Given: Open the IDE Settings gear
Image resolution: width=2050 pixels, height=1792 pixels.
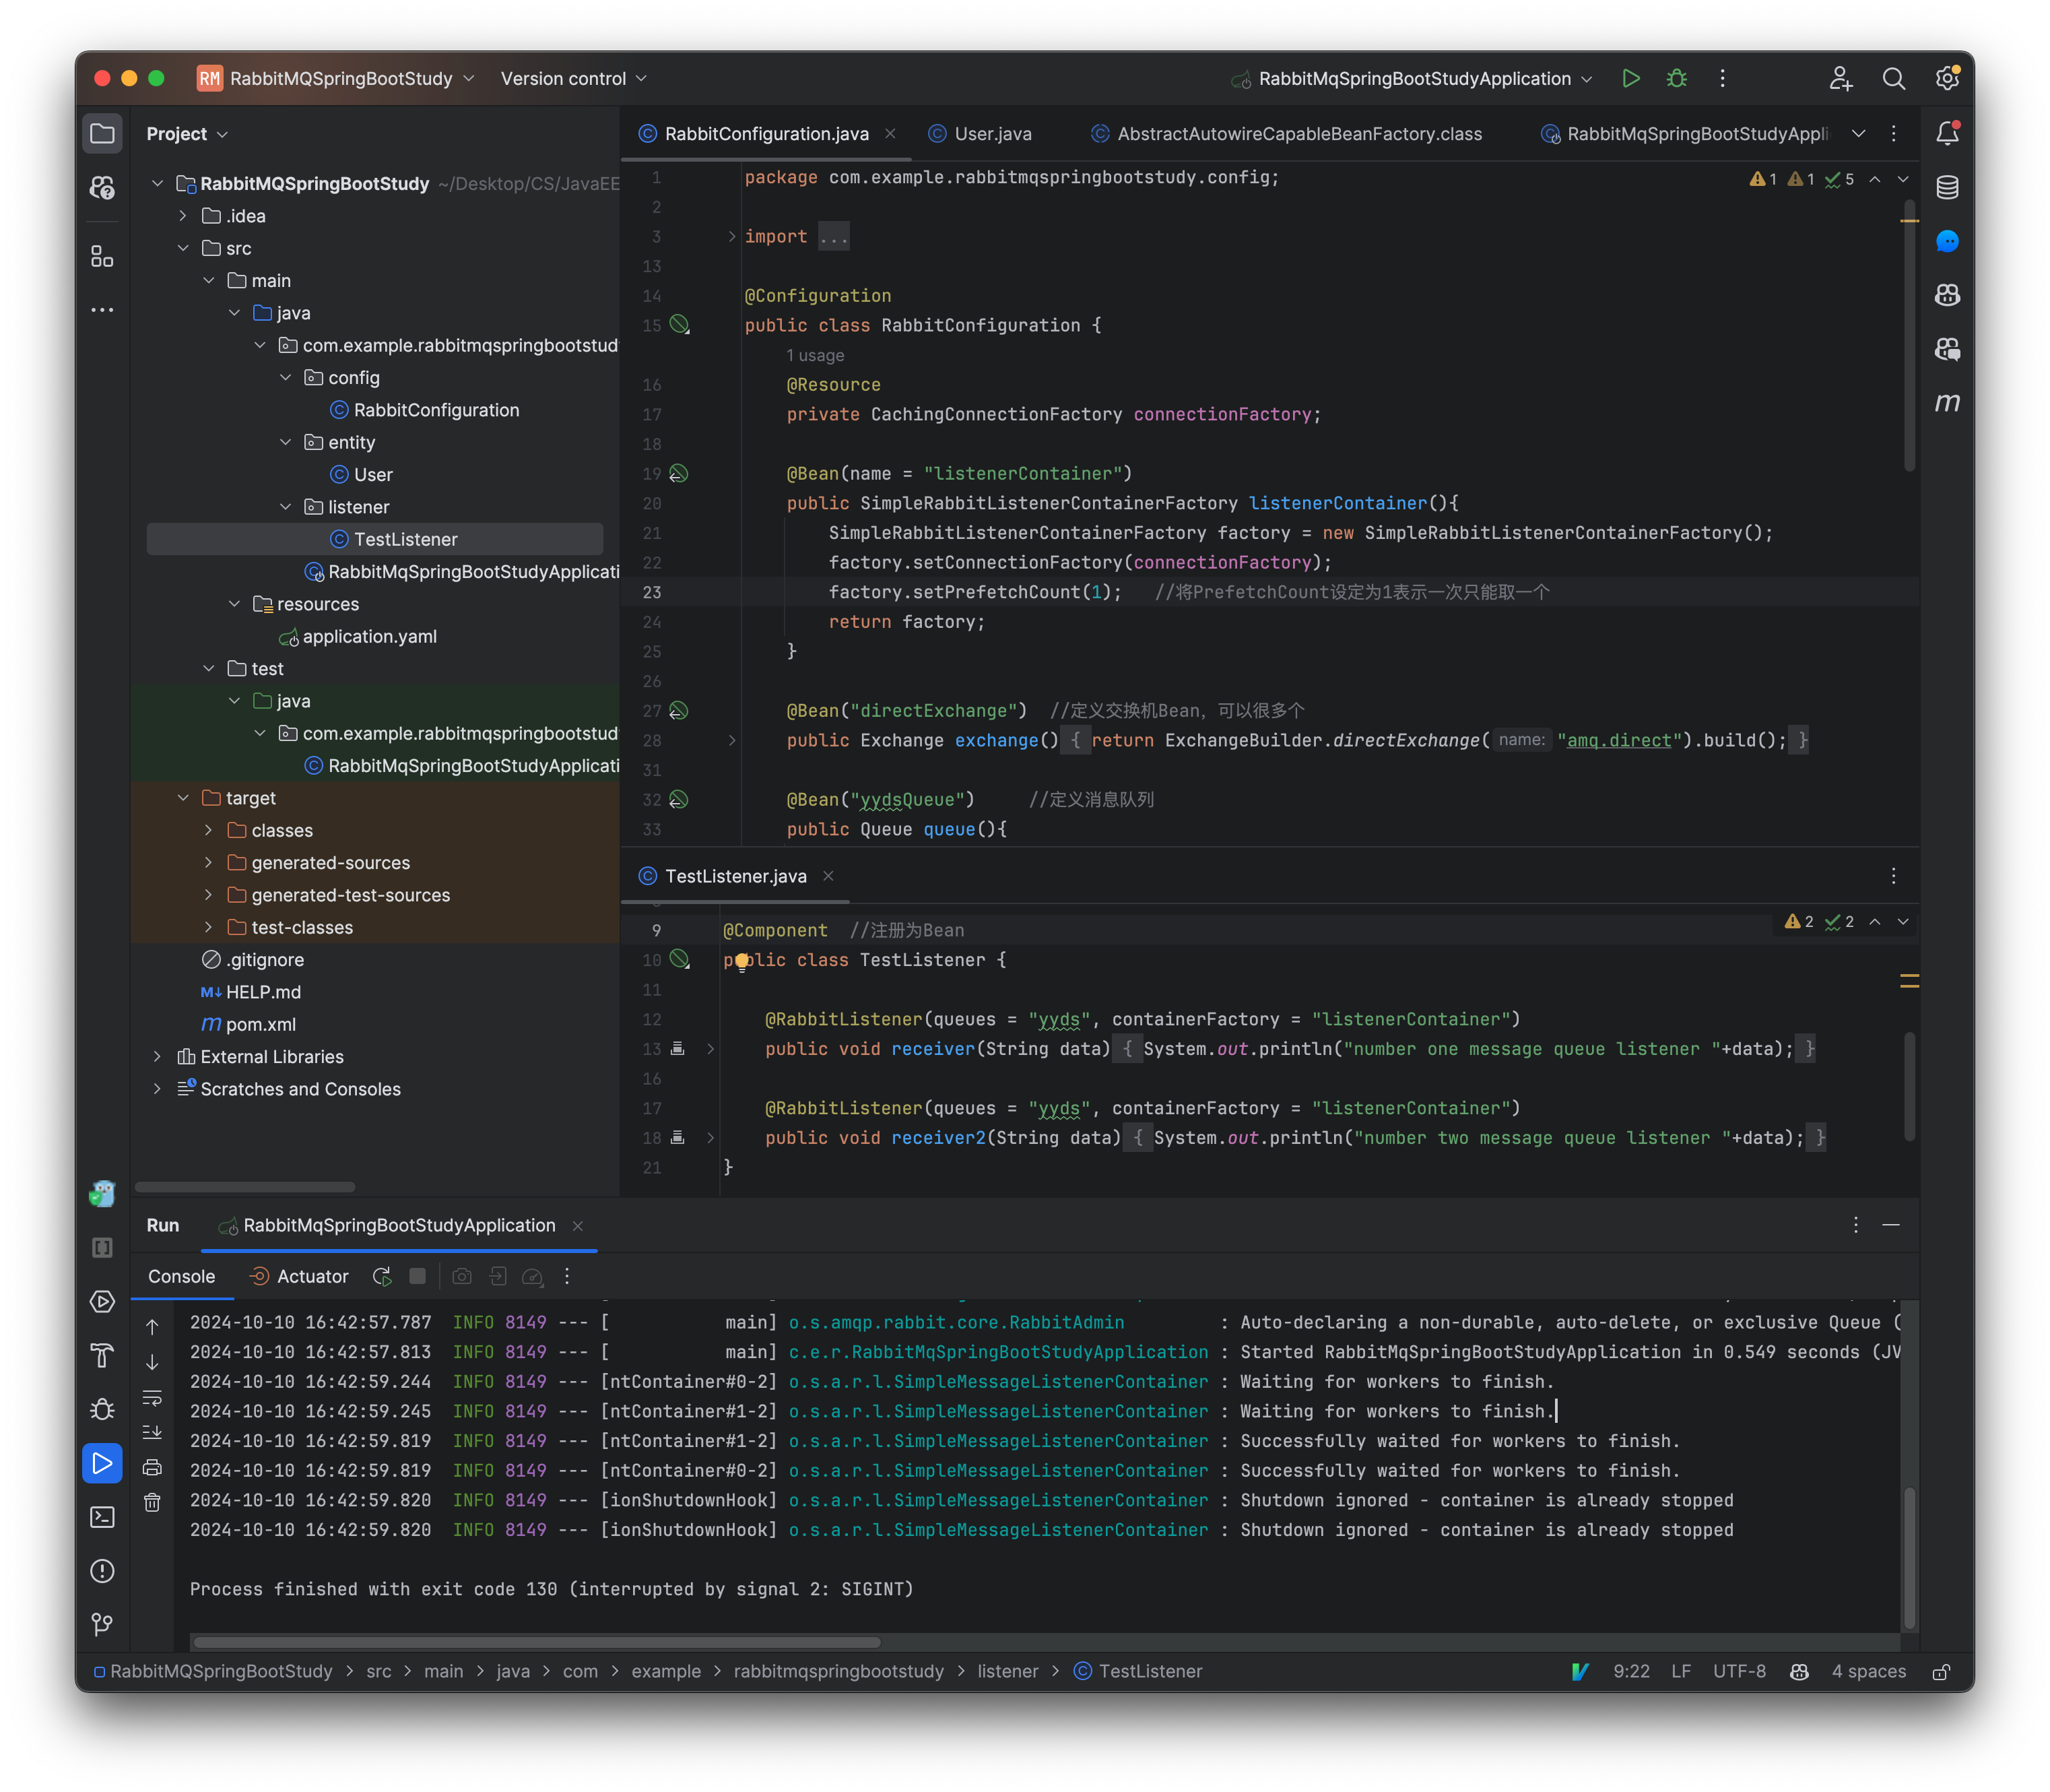Looking at the screenshot, I should (x=1947, y=78).
